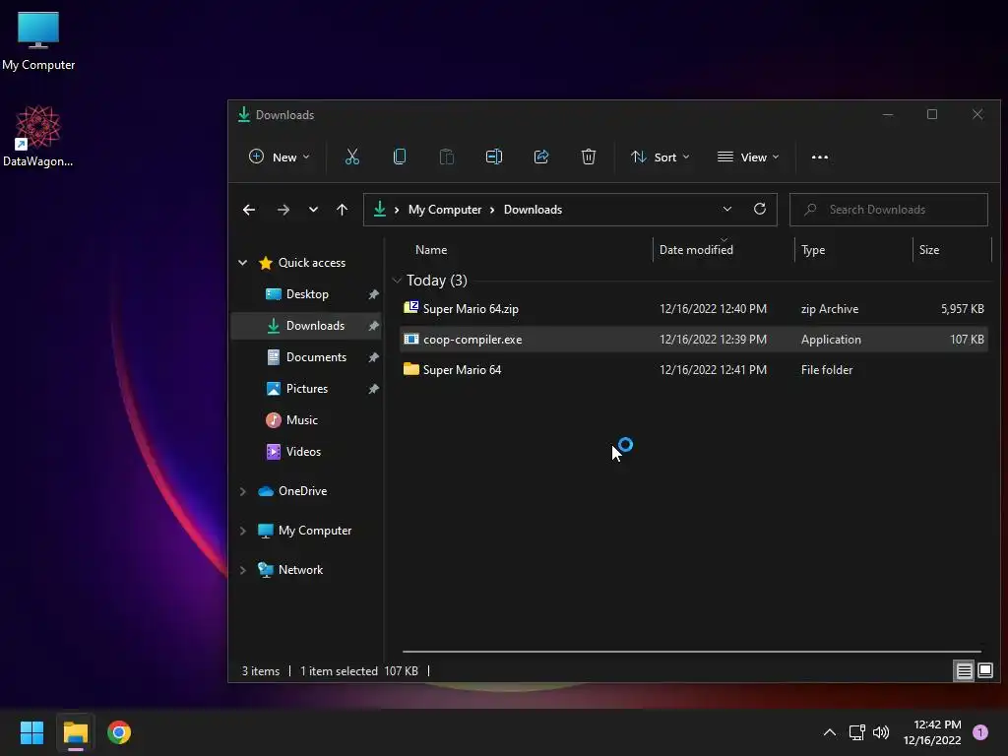Select Desktop in Quick access
The image size is (1008, 756).
(x=307, y=294)
